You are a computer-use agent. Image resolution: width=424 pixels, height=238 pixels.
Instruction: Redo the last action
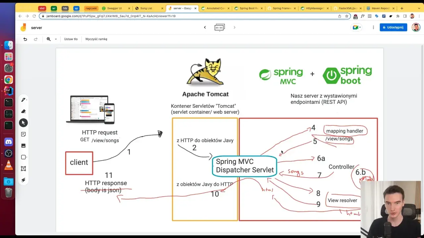(x=36, y=39)
